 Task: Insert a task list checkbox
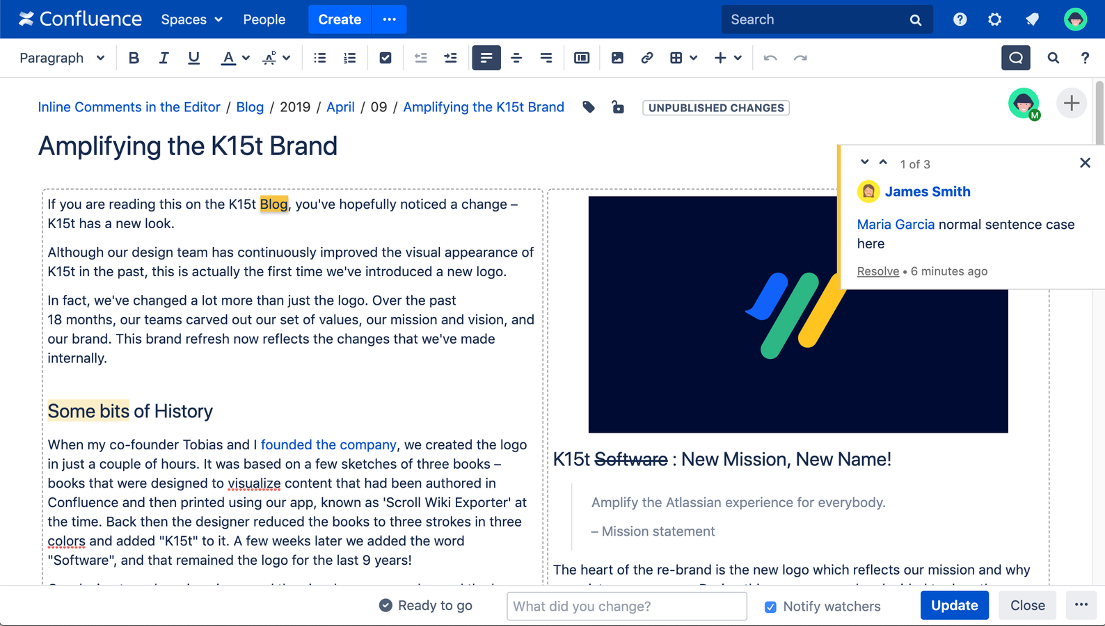[x=385, y=58]
